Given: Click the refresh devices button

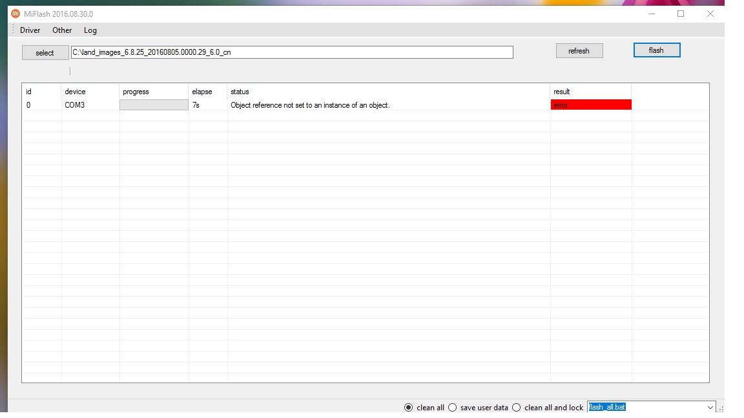Looking at the screenshot, I should pos(579,51).
